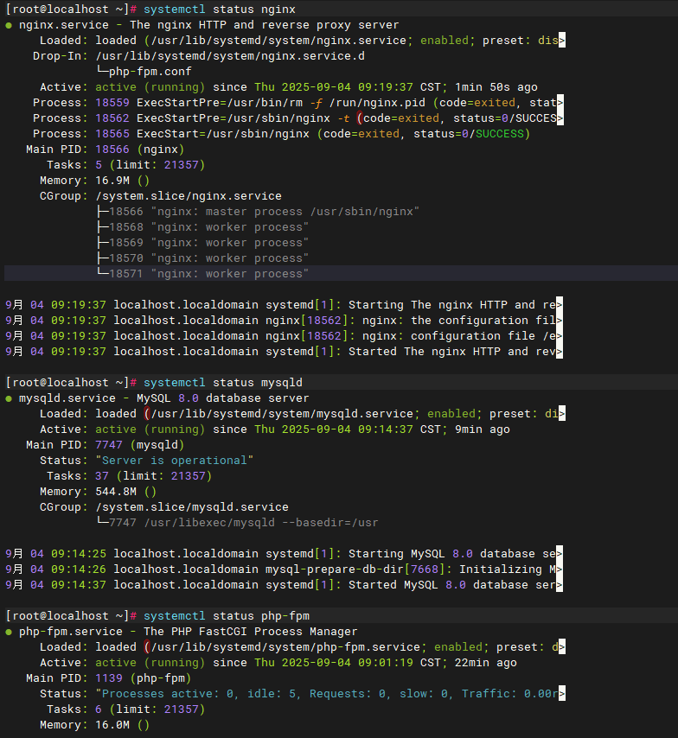Screen dimensions: 678x738
Task: Click the '/usr/libexec/mysqld --basedir=/usr' process row
Action: pyautogui.click(x=238, y=523)
